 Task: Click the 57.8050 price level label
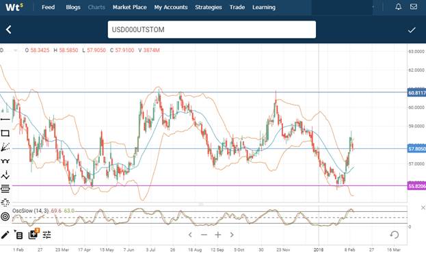click(416, 149)
